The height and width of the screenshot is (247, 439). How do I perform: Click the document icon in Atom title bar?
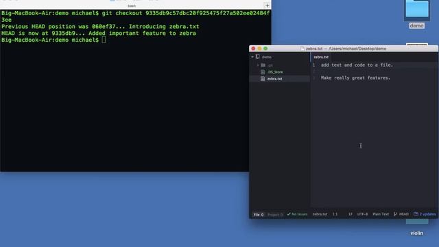(302, 49)
